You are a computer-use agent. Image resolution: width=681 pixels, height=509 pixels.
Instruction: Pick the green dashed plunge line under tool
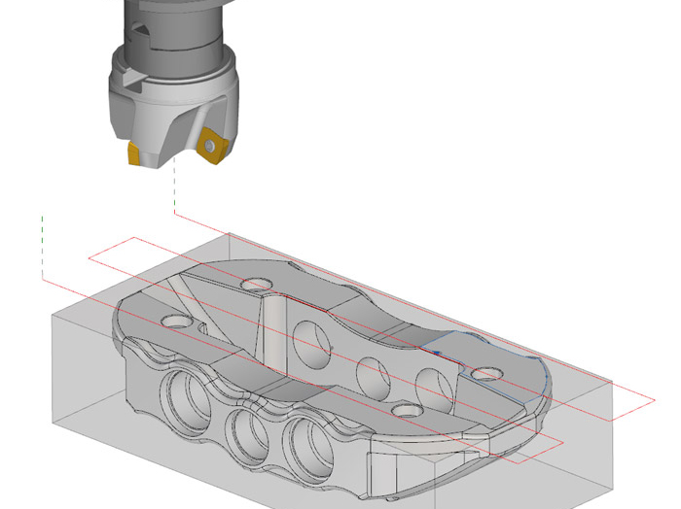click(x=173, y=189)
